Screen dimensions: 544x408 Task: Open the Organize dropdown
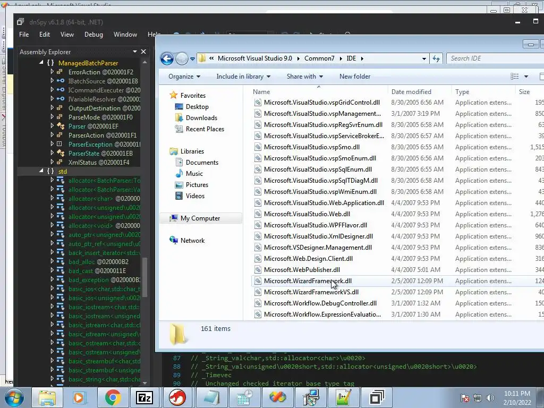184,76
